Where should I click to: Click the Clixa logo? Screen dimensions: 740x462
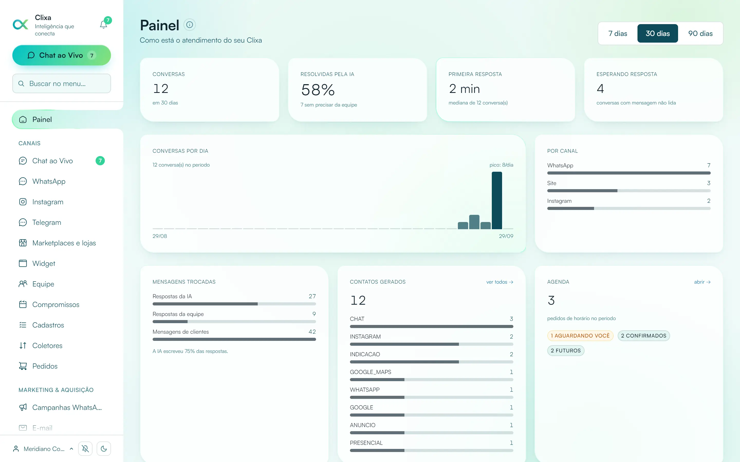21,24
